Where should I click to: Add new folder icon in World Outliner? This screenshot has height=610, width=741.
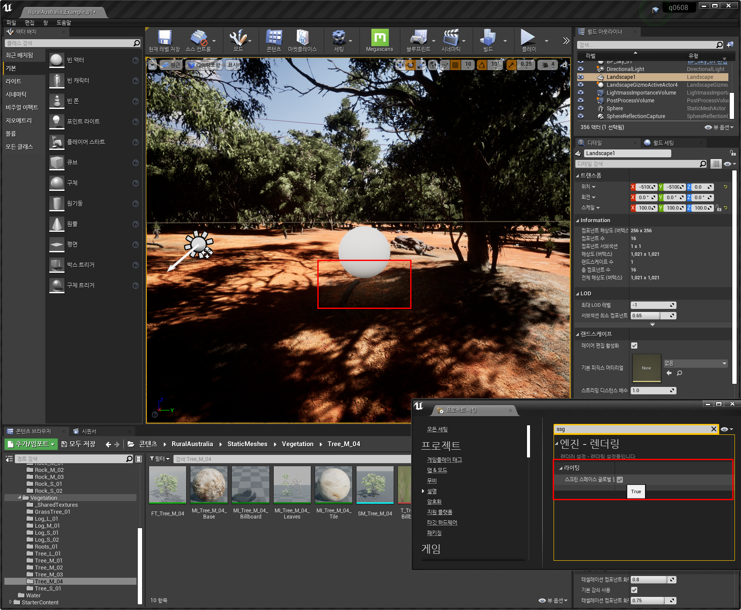730,44
